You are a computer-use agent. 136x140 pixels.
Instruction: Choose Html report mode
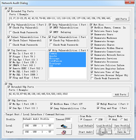click(110, 120)
